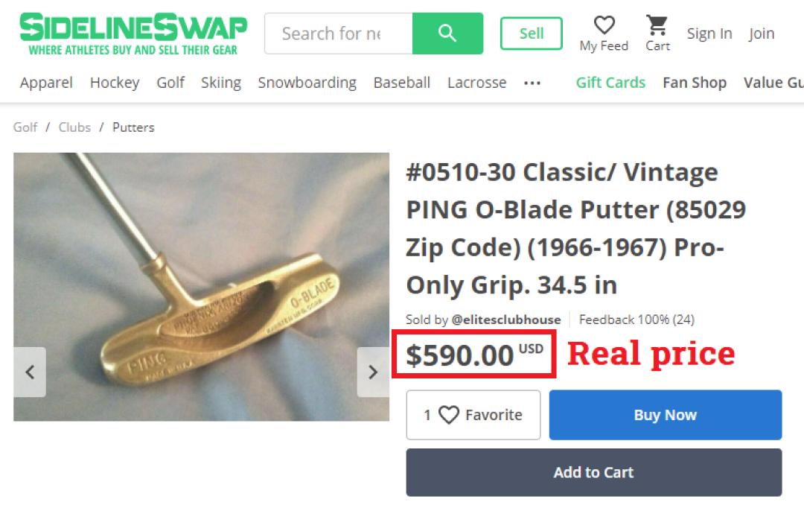The width and height of the screenshot is (804, 508).
Task: Open the shopping Cart icon
Action: point(657,25)
